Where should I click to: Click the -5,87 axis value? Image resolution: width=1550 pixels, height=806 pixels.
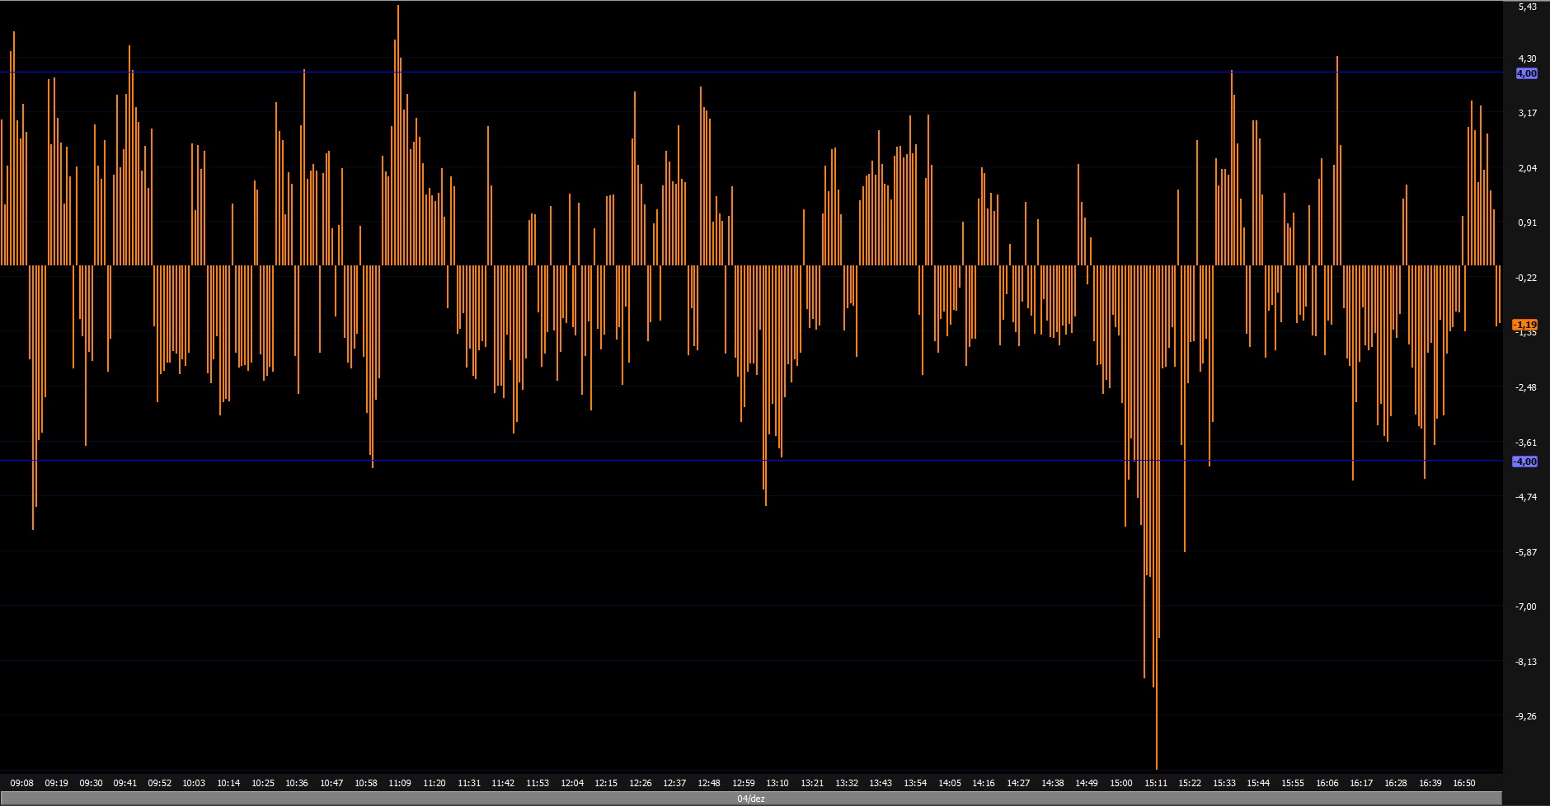pos(1525,552)
